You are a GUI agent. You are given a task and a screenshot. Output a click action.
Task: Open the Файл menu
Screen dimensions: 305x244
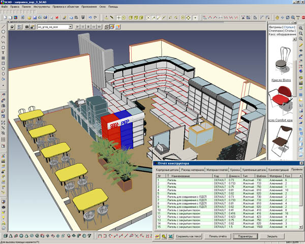(4, 7)
